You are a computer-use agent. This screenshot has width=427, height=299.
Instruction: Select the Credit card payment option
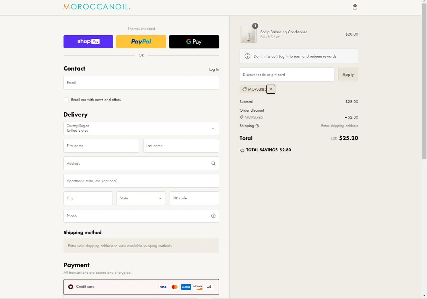pos(71,287)
